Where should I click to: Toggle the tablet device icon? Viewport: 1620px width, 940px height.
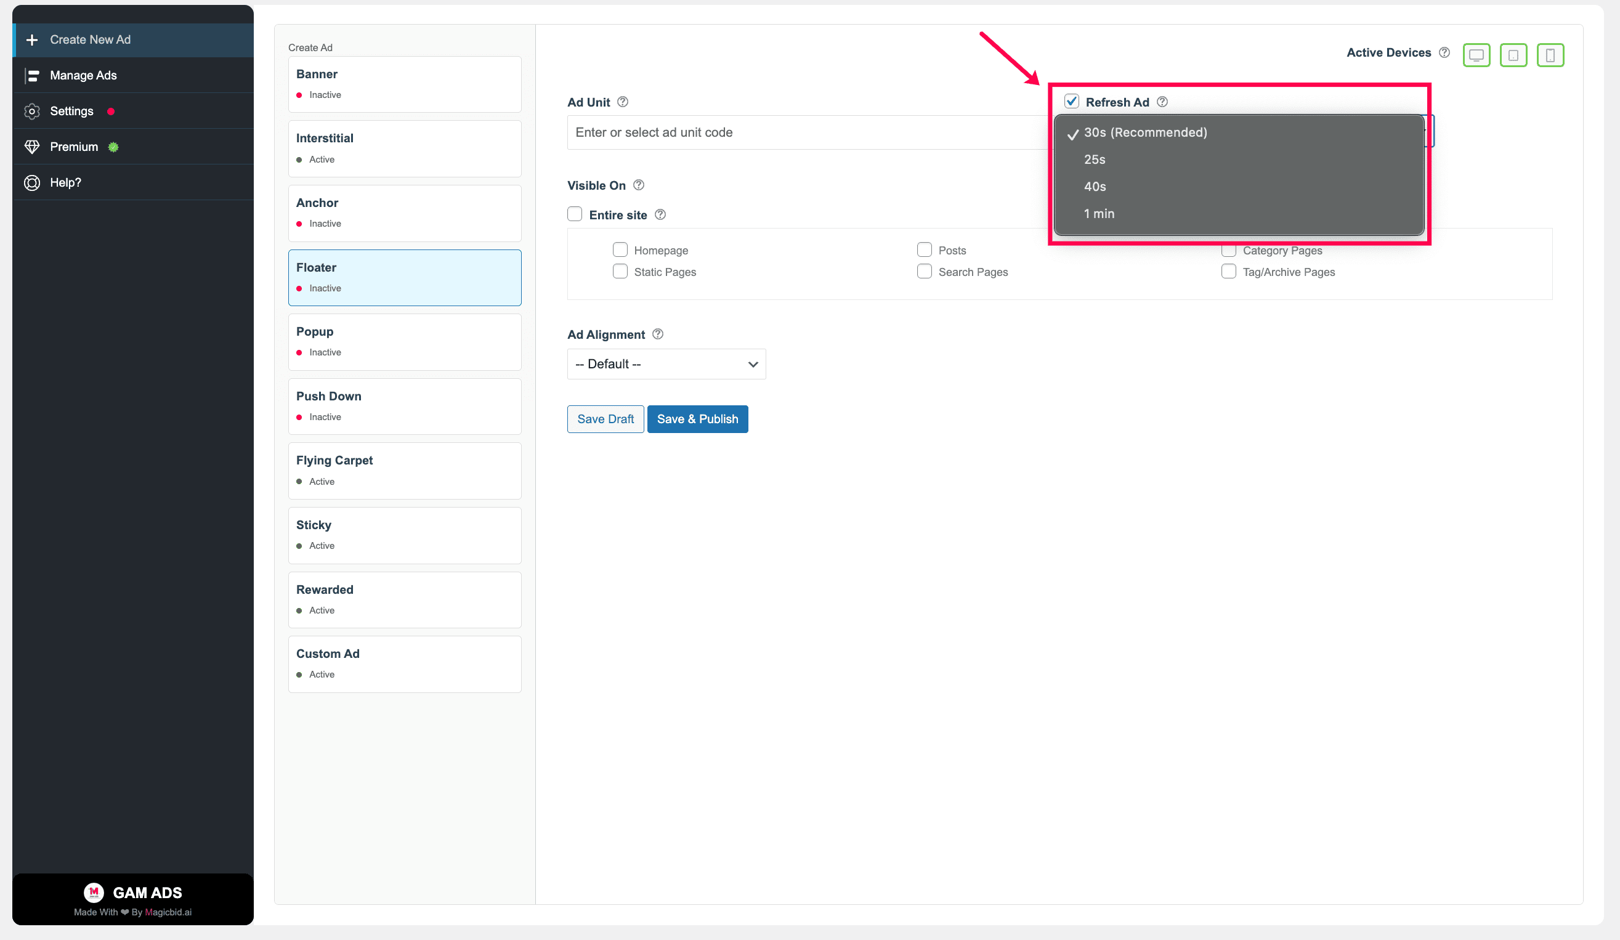pos(1513,55)
